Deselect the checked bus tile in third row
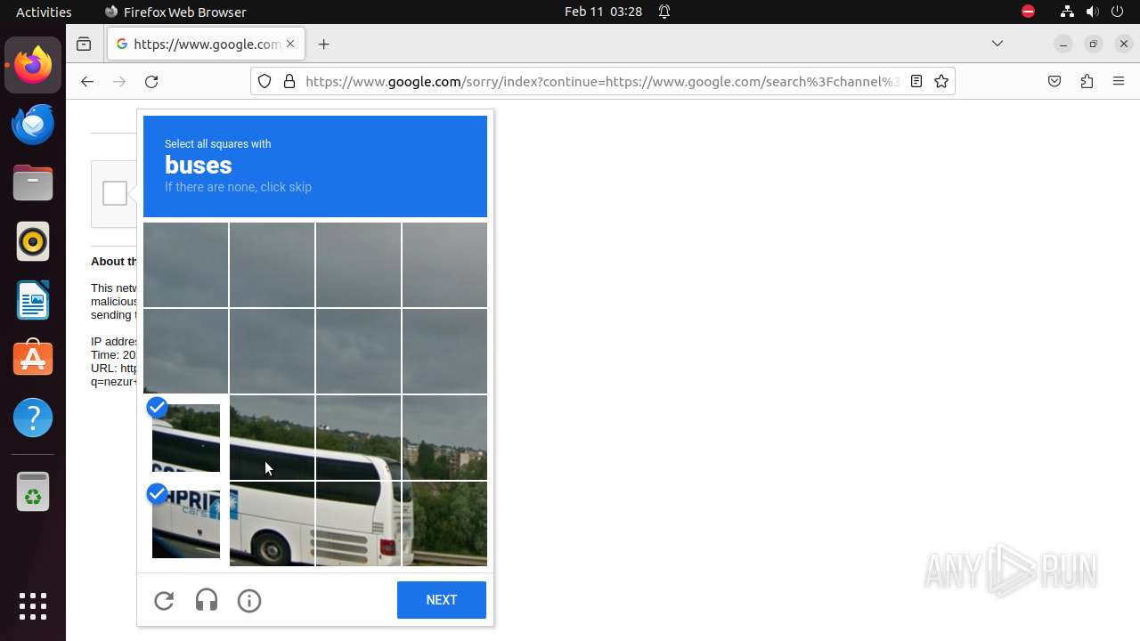1140x641 pixels. (186, 438)
